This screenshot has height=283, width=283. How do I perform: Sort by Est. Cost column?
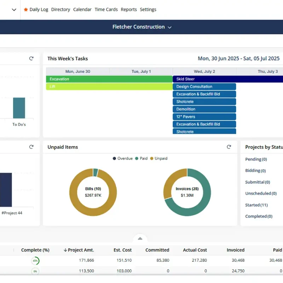click(122, 250)
